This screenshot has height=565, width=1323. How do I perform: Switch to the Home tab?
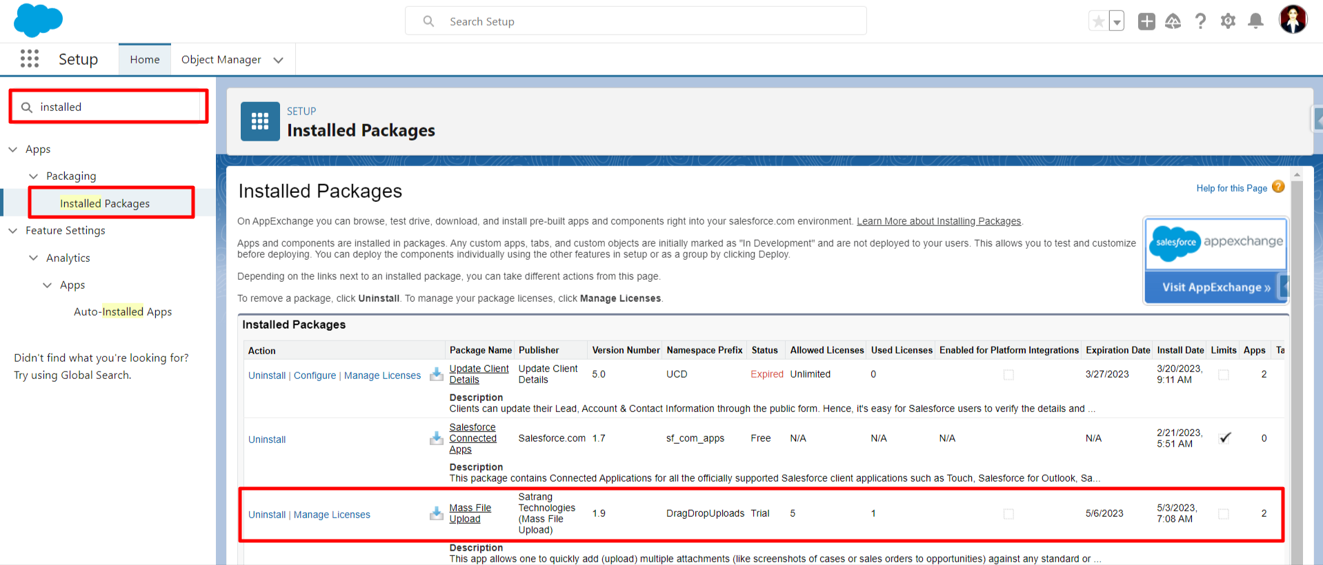pos(145,59)
